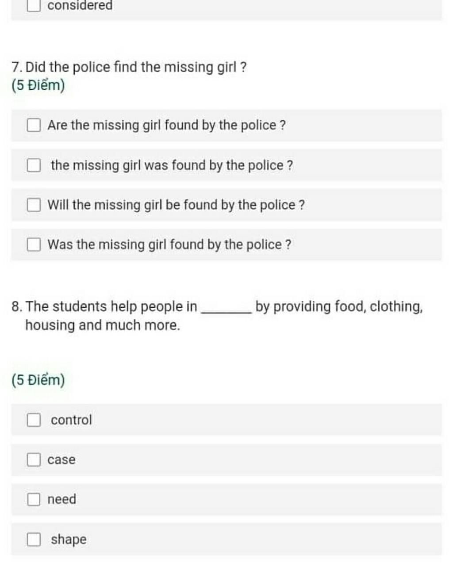This screenshot has width=453, height=566.
Task: Click the 'Will the missing girl be found' answer row
Action: [226, 205]
